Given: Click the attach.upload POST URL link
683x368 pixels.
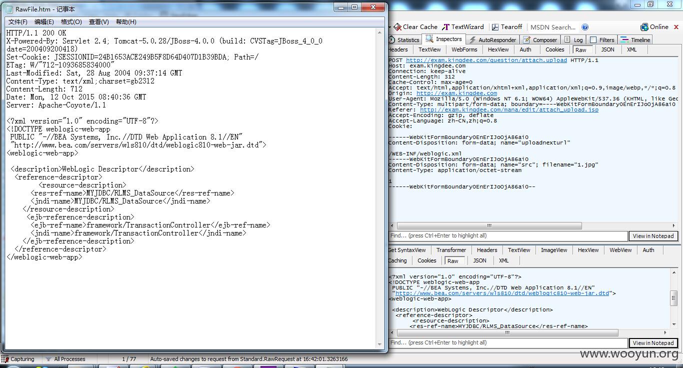Looking at the screenshot, I should (x=486, y=60).
